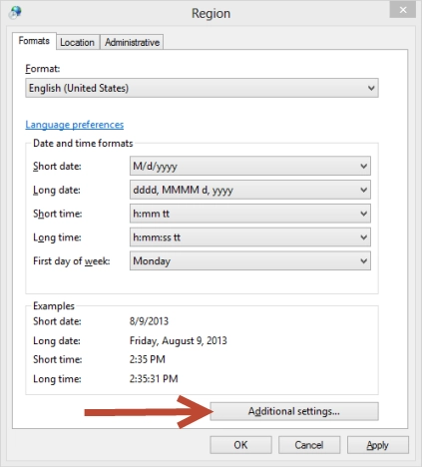
Task: Click the Examples group heading
Action: pyautogui.click(x=54, y=306)
